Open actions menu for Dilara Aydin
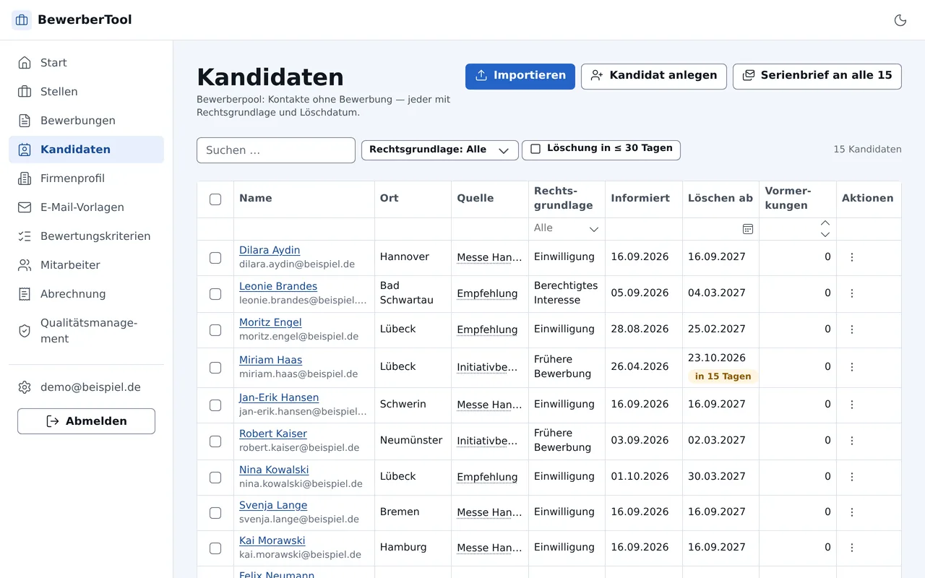The height and width of the screenshot is (578, 925). pyautogui.click(x=852, y=257)
